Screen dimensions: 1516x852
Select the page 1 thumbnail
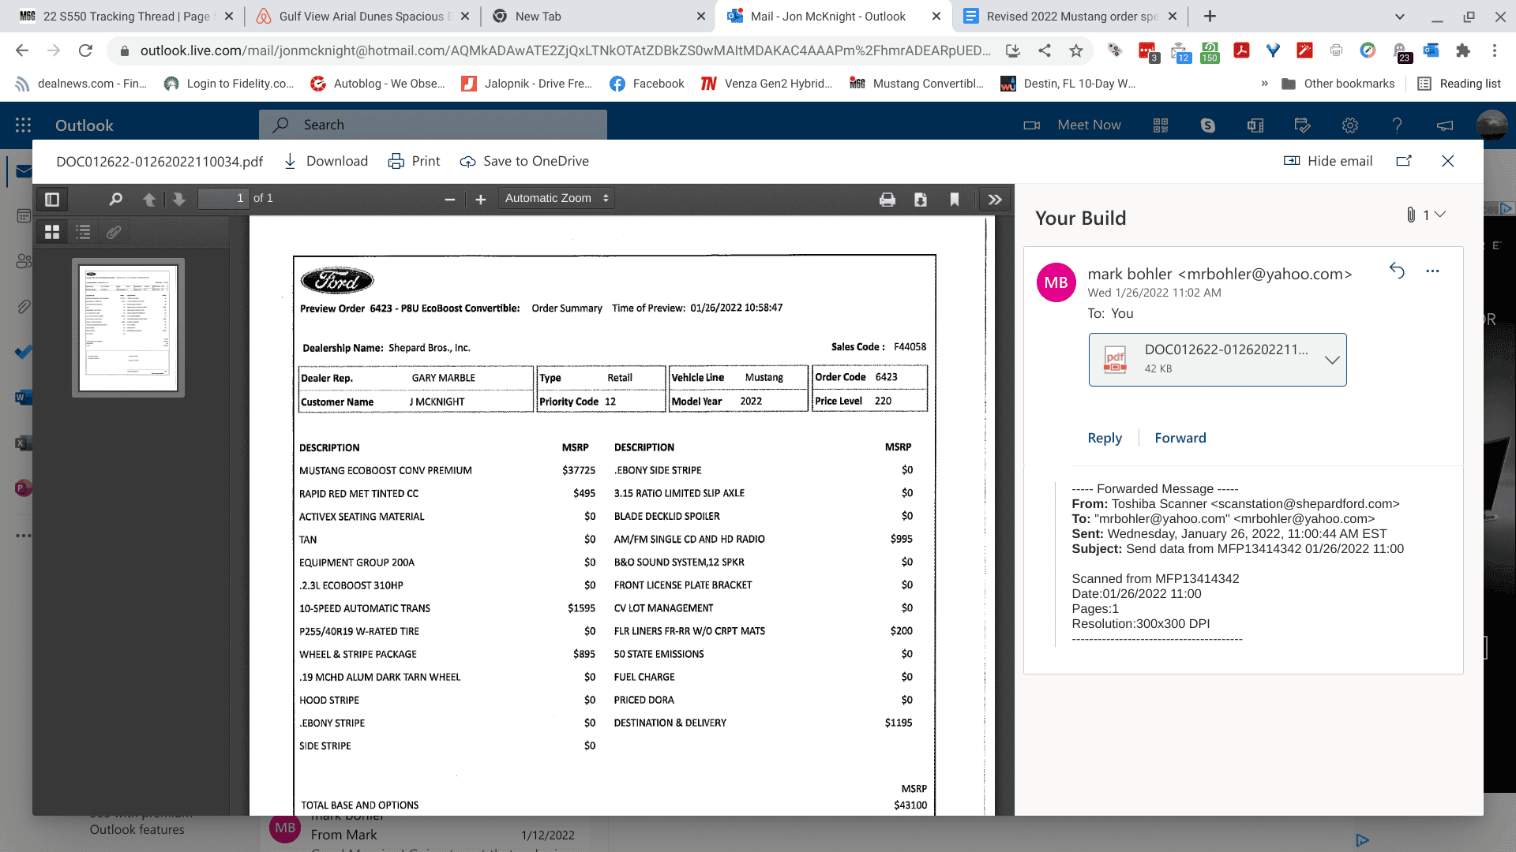tap(128, 327)
